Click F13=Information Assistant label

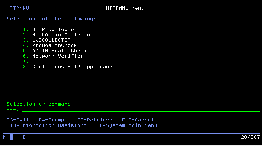click(x=47, y=125)
